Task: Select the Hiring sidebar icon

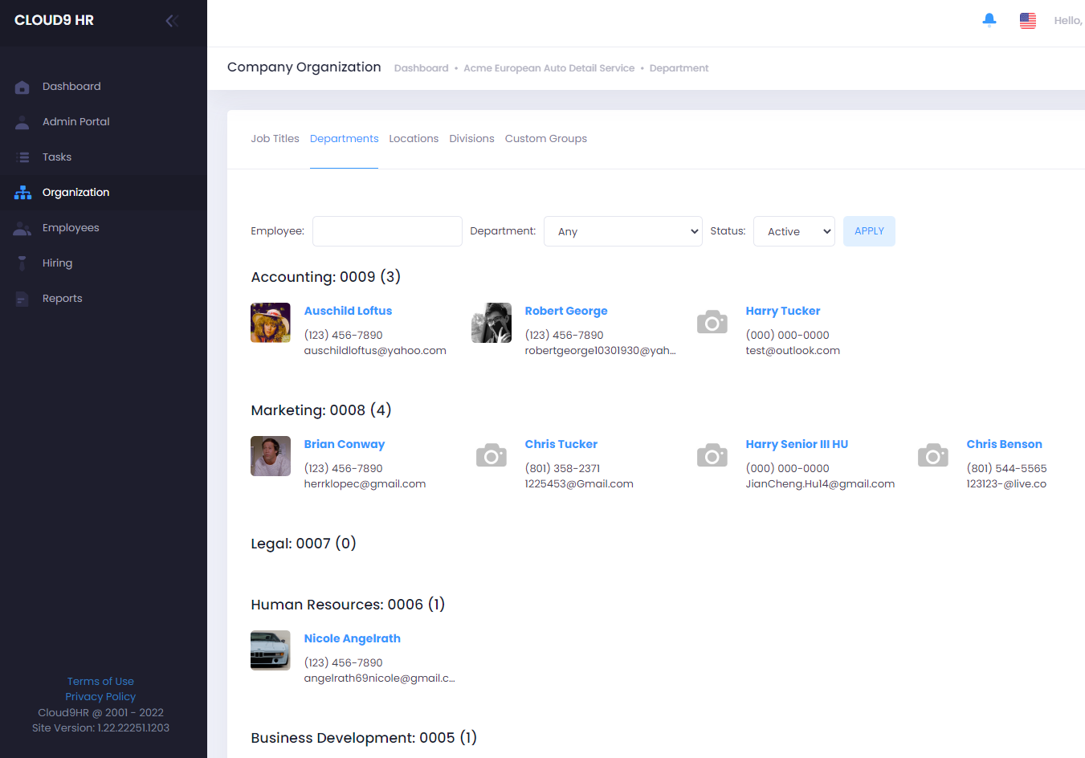Action: click(21, 263)
